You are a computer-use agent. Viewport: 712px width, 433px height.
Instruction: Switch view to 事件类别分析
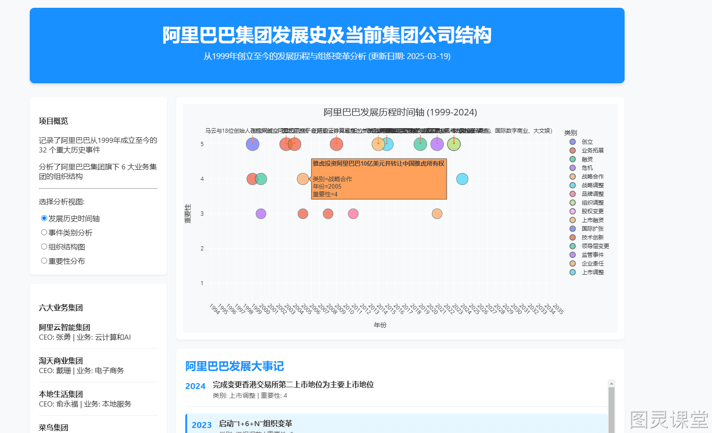tap(44, 233)
